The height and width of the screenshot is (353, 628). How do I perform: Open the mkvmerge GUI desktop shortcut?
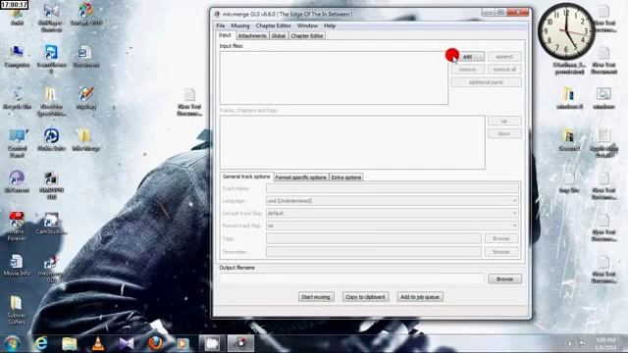(51, 269)
